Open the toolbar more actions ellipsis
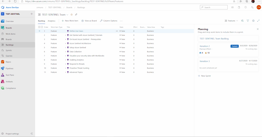Viewport: 262px width, 137px height. tap(121, 21)
